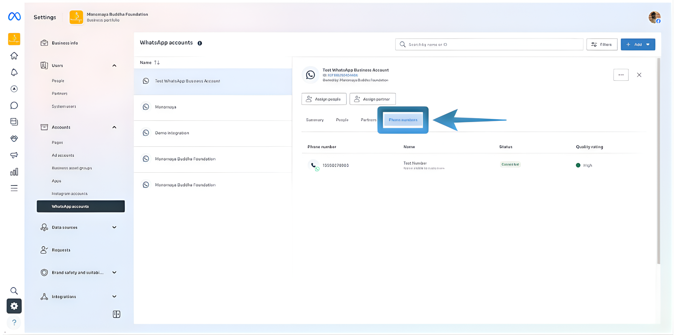Image resolution: width=676 pixels, height=335 pixels.
Task: Open the help question mark icon
Action: click(x=14, y=322)
